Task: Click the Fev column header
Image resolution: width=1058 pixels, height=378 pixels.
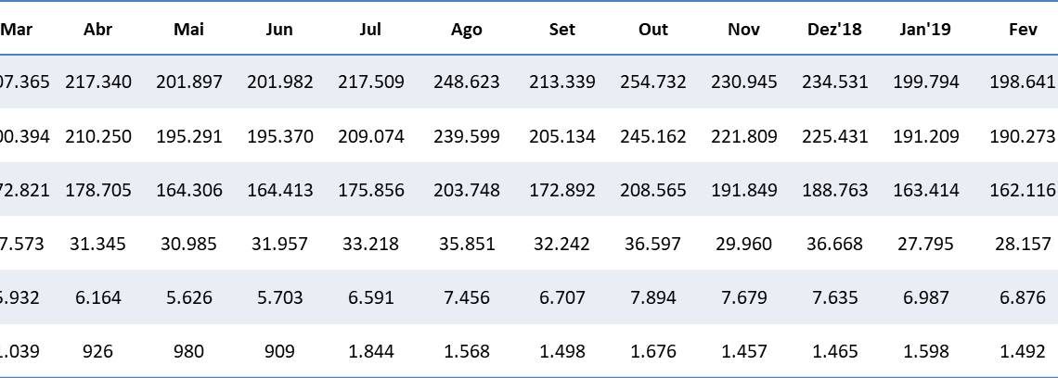Action: tap(1023, 29)
